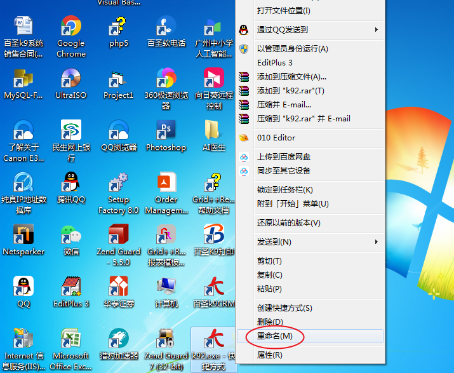Choose 重命名(M) from context menu
454x373 pixels.
(x=275, y=336)
